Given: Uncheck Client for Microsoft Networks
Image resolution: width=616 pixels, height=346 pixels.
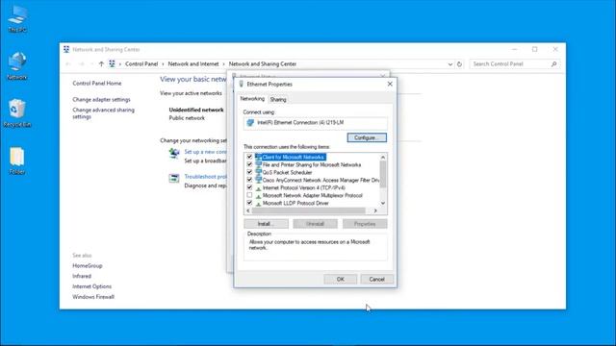Looking at the screenshot, I should [249, 157].
